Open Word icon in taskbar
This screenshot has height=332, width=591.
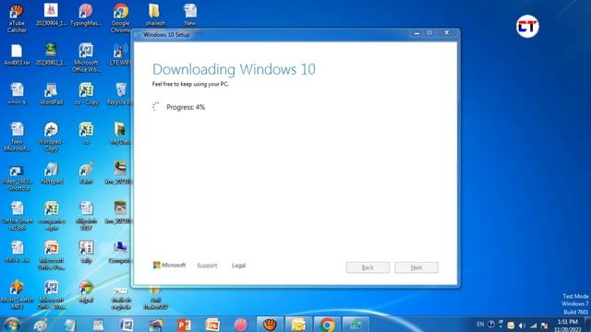[x=127, y=324]
